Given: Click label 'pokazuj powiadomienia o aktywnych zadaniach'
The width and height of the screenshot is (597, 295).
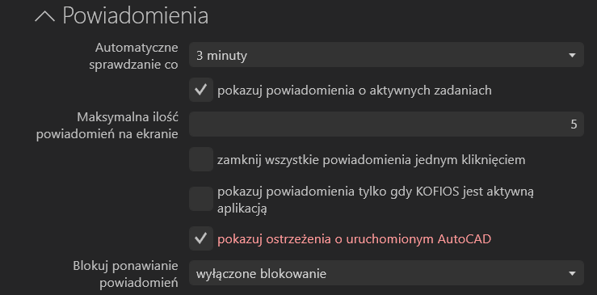Looking at the screenshot, I should (x=355, y=91).
